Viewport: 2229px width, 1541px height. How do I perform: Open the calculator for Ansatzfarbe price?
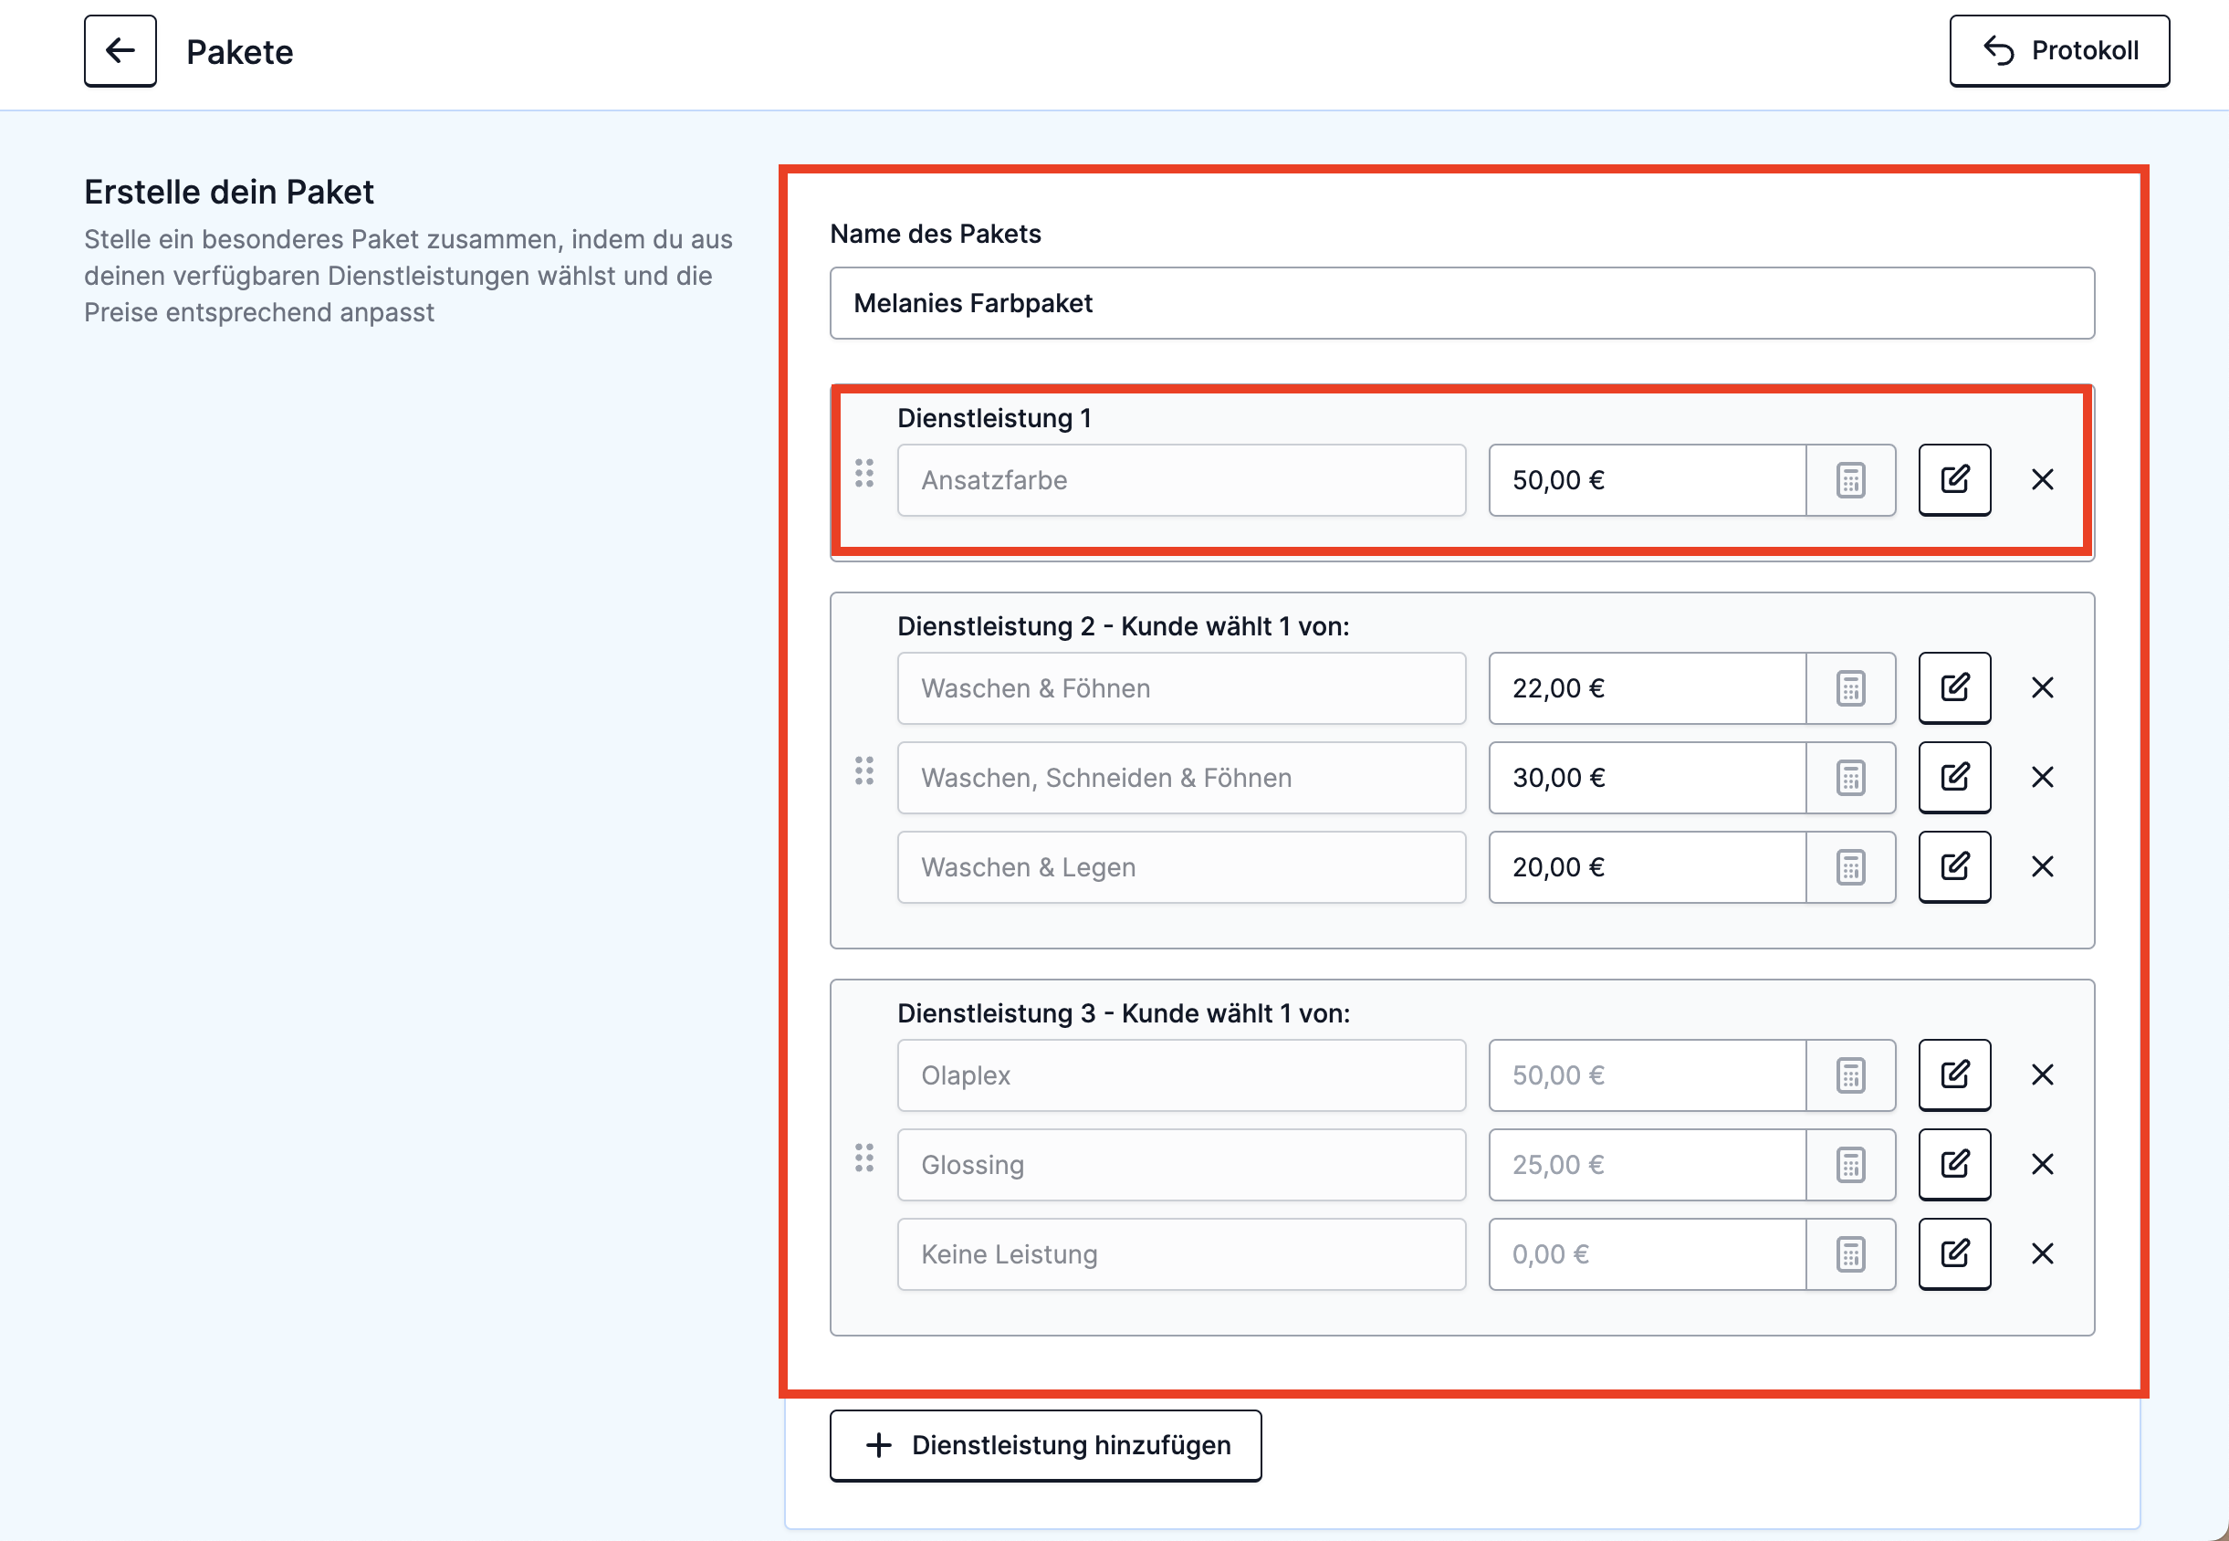coord(1850,480)
